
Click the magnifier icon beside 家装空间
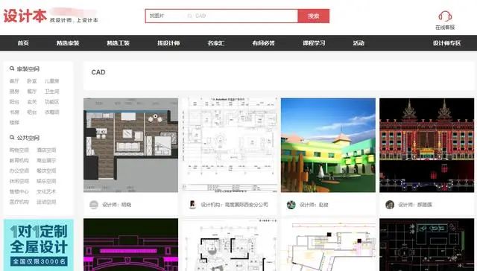12,68
